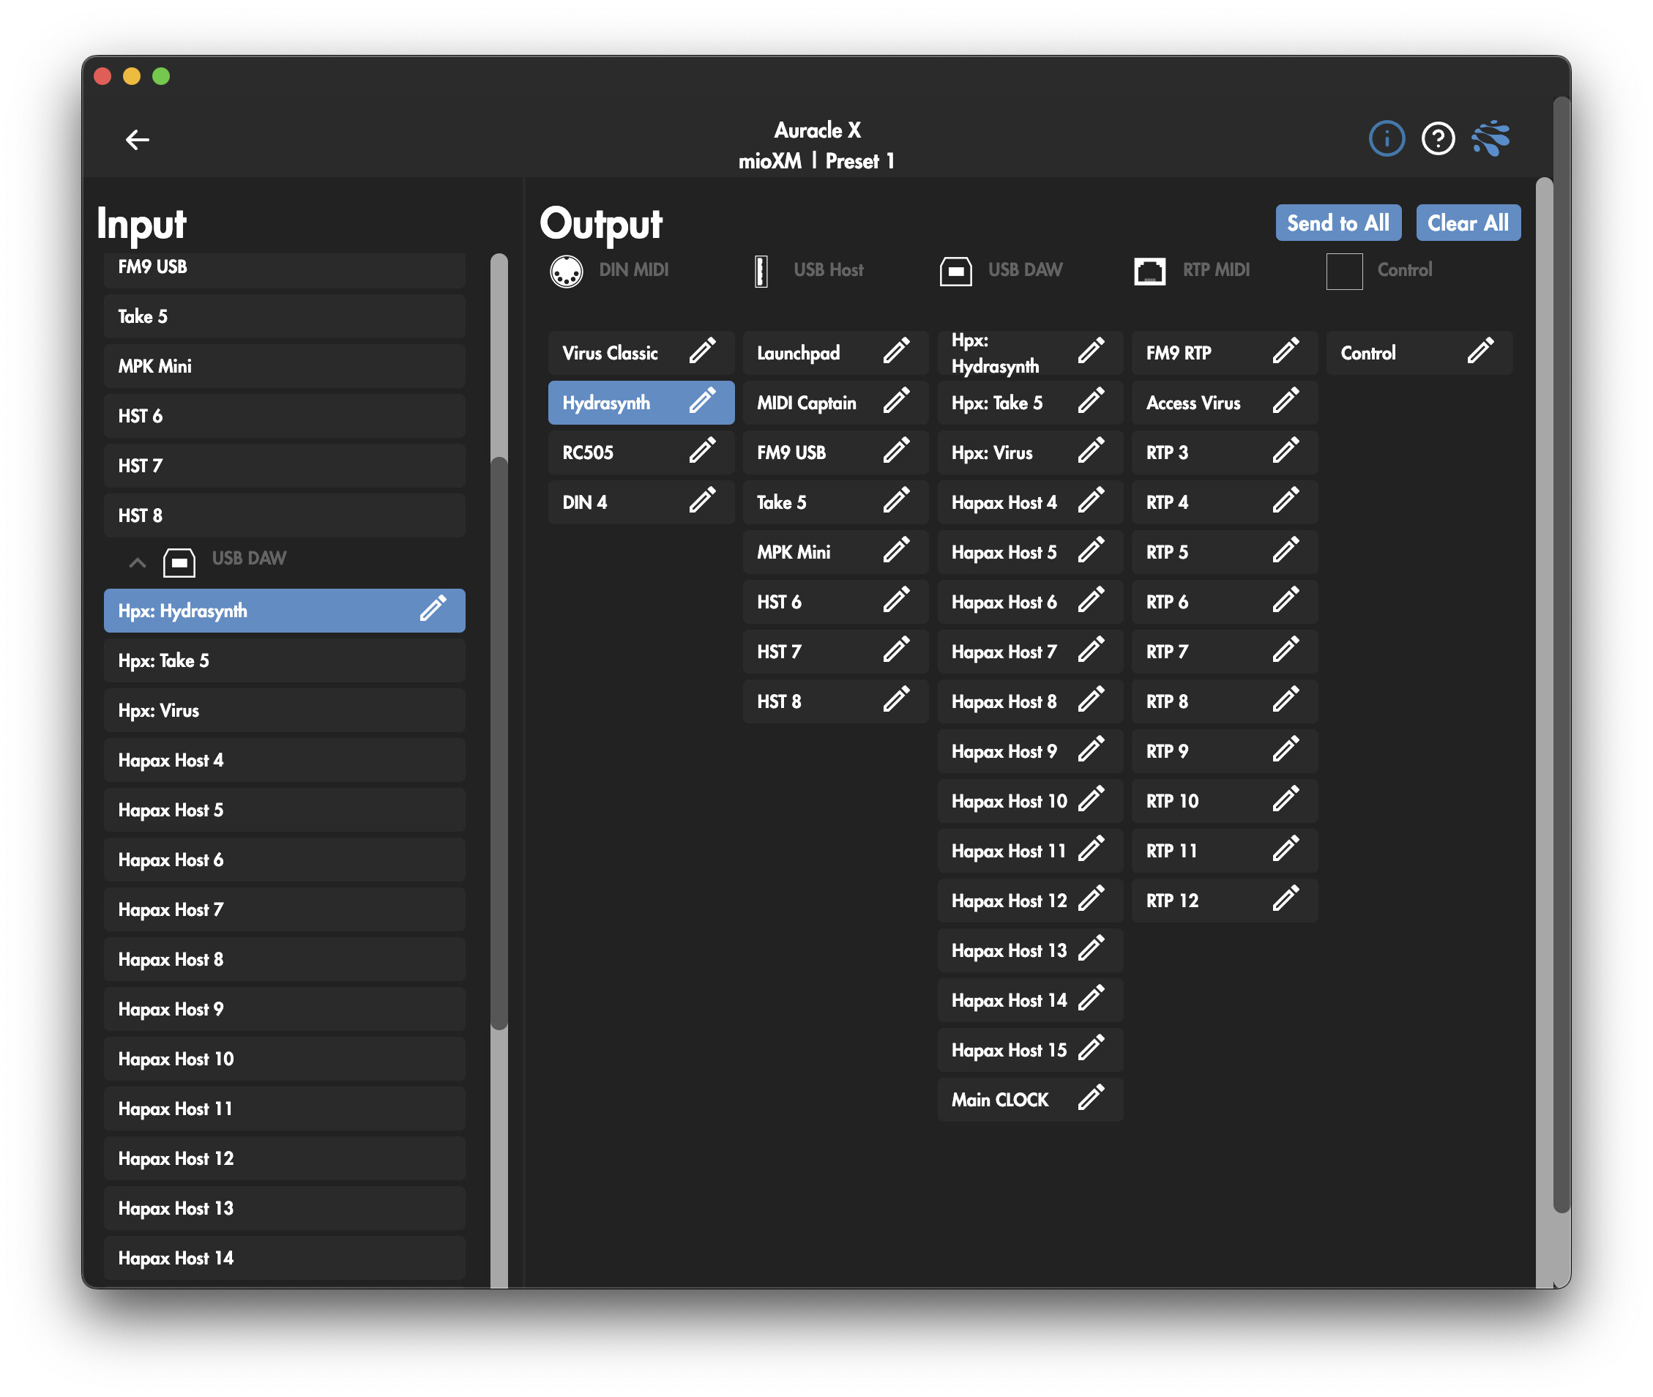Click the Control output column header
Screen dimensions: 1653x1397
1403,270
